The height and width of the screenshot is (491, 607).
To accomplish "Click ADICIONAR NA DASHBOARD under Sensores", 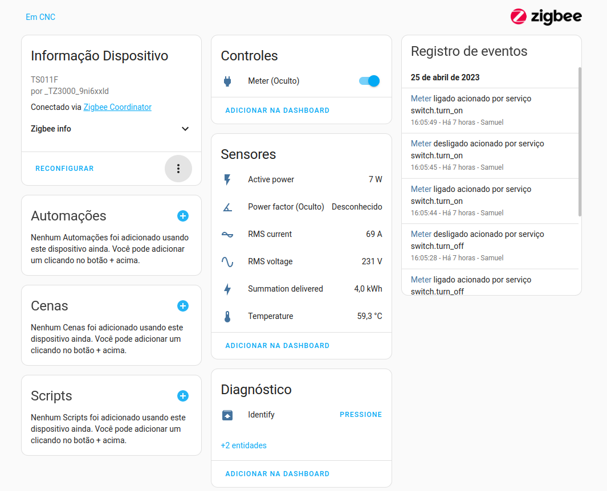I will pyautogui.click(x=277, y=346).
